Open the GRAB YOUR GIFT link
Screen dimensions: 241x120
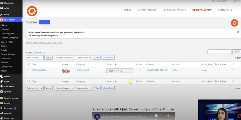click(202, 10)
